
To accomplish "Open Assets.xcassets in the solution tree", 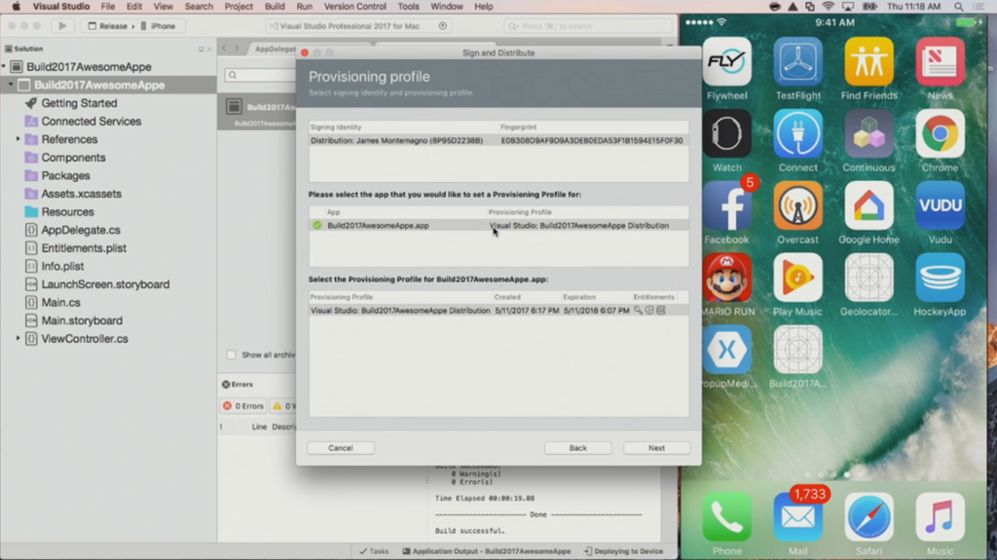I will pyautogui.click(x=81, y=194).
